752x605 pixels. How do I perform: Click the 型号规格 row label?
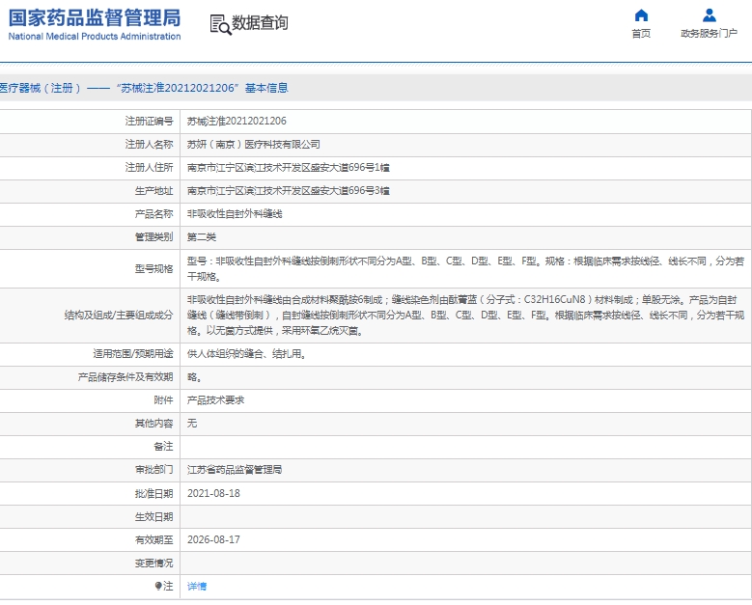click(x=153, y=268)
